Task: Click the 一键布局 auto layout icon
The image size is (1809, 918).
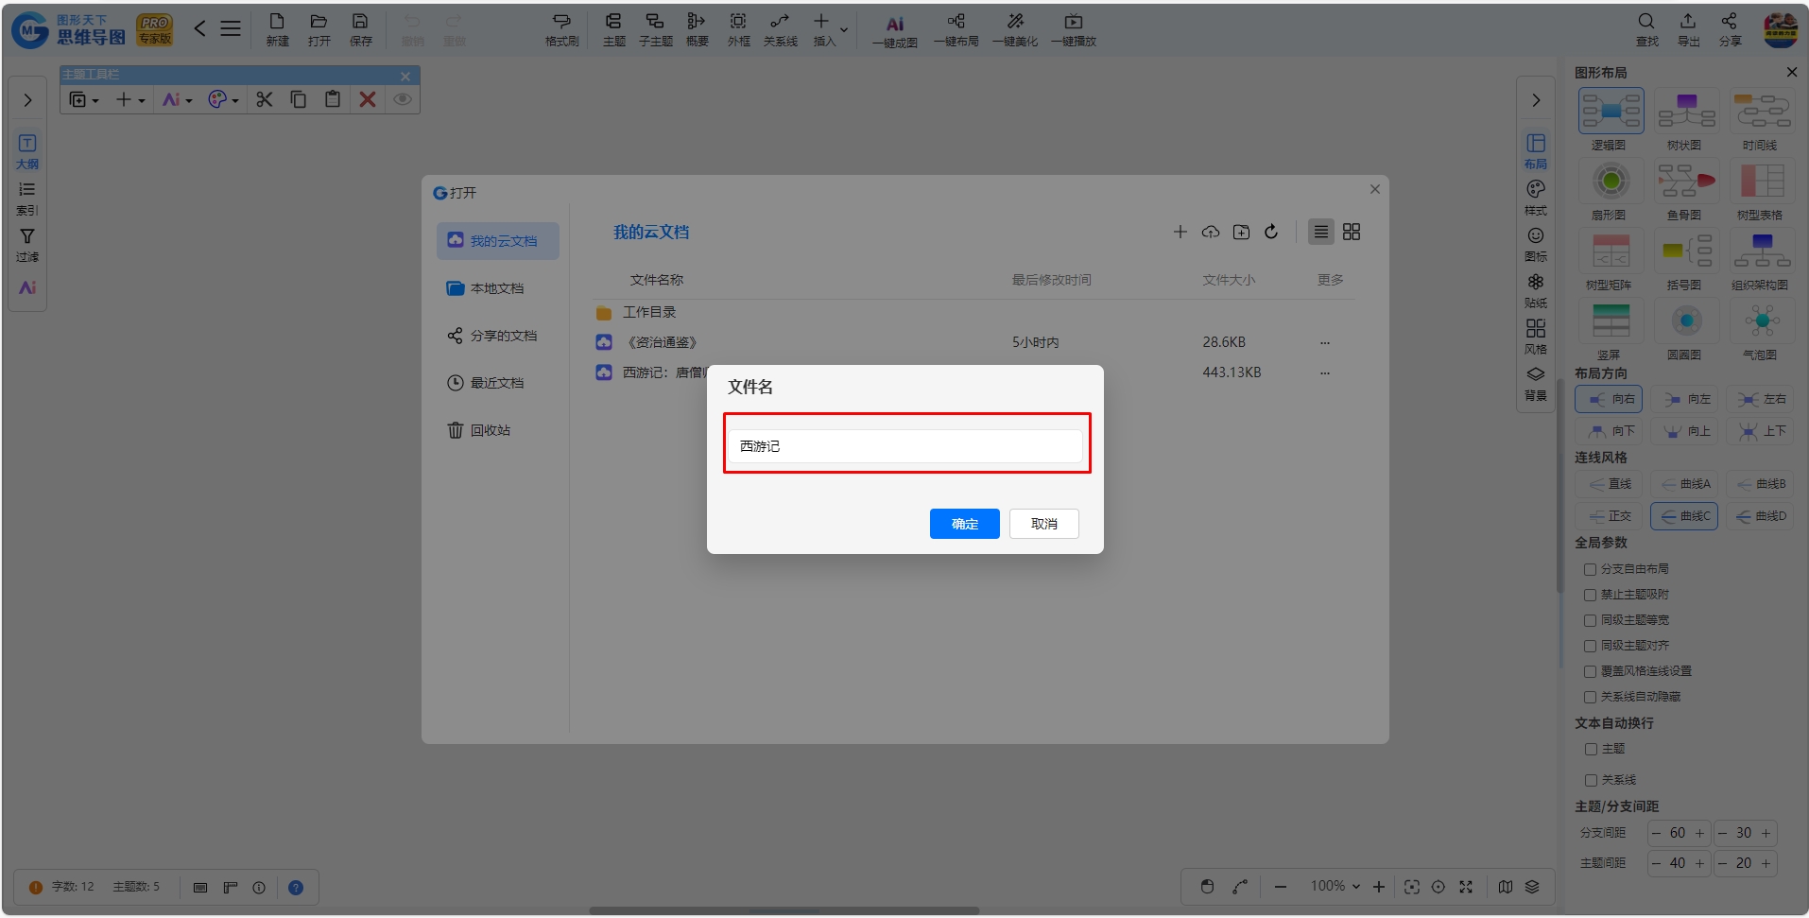Action: (x=956, y=29)
